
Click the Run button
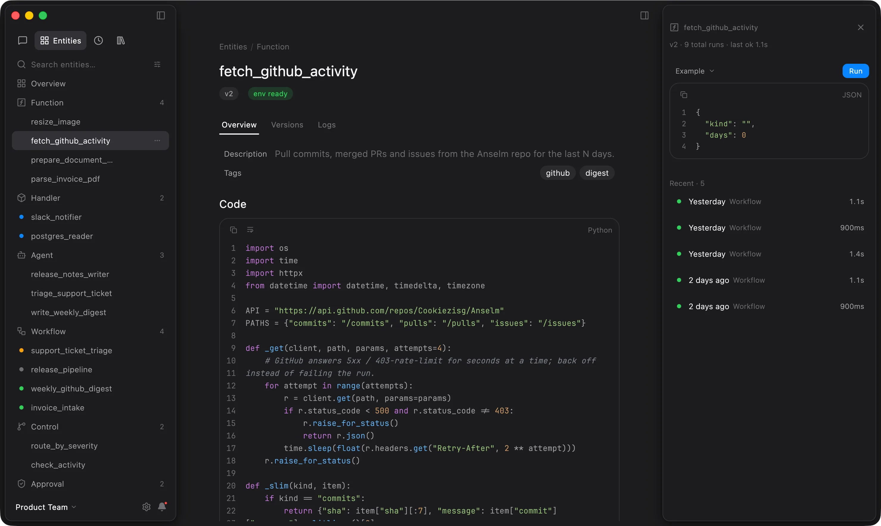[x=855, y=71]
